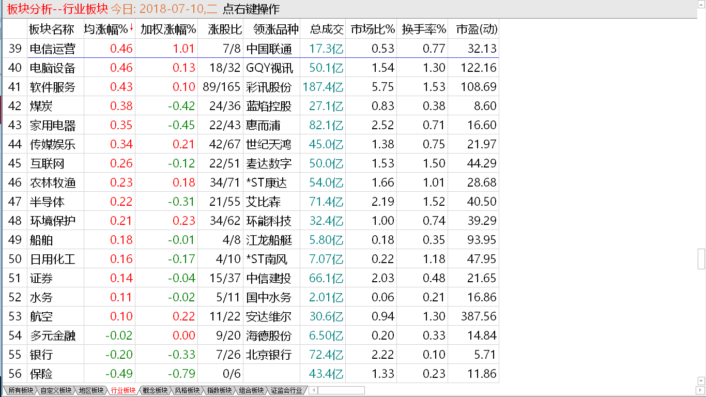Select the 环境保护 sector row

(251, 221)
